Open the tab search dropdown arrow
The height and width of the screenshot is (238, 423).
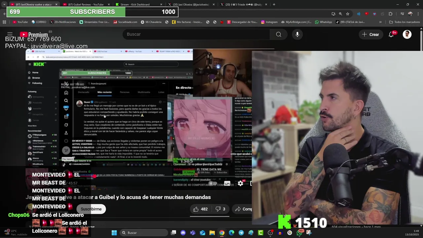coord(4,4)
